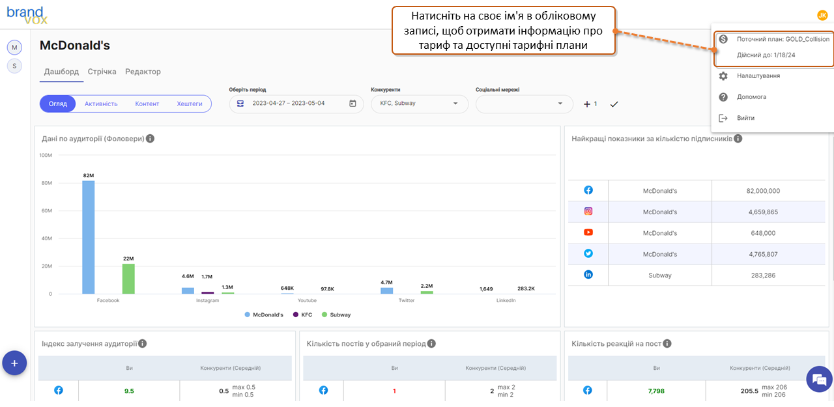Open info icon for reactions per post

(667, 344)
